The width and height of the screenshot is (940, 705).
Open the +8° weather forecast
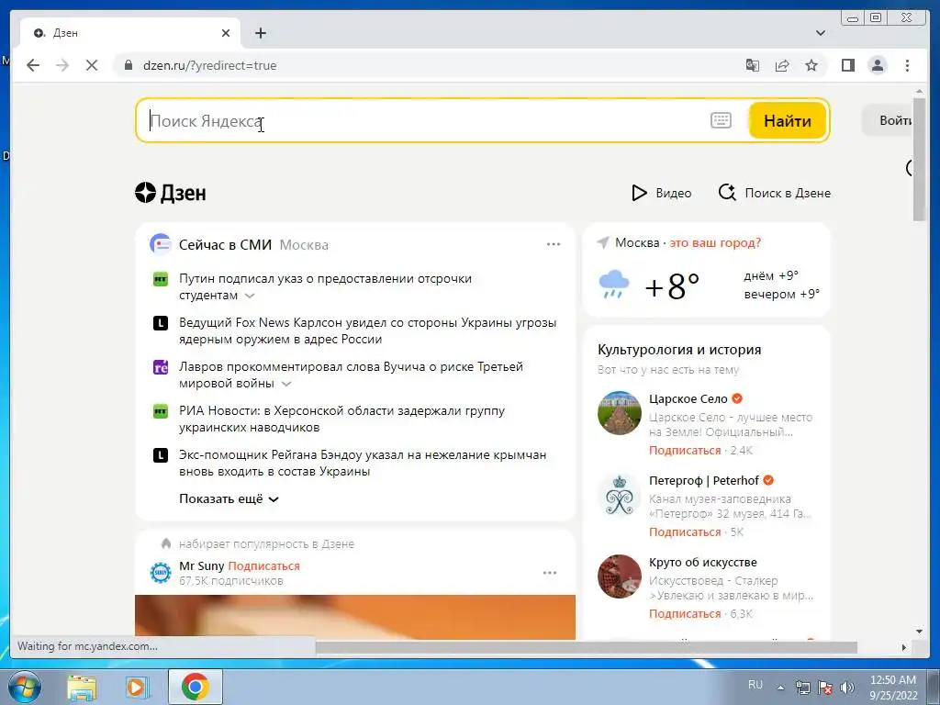click(672, 286)
